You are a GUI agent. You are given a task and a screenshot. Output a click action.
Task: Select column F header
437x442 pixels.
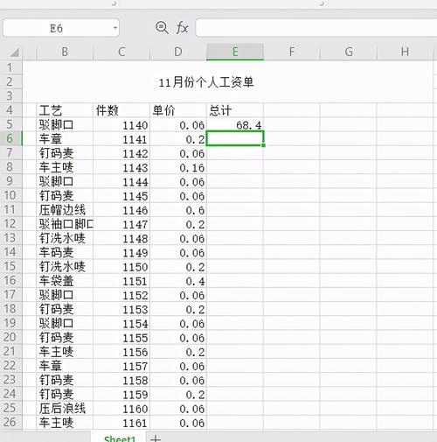[x=291, y=52]
